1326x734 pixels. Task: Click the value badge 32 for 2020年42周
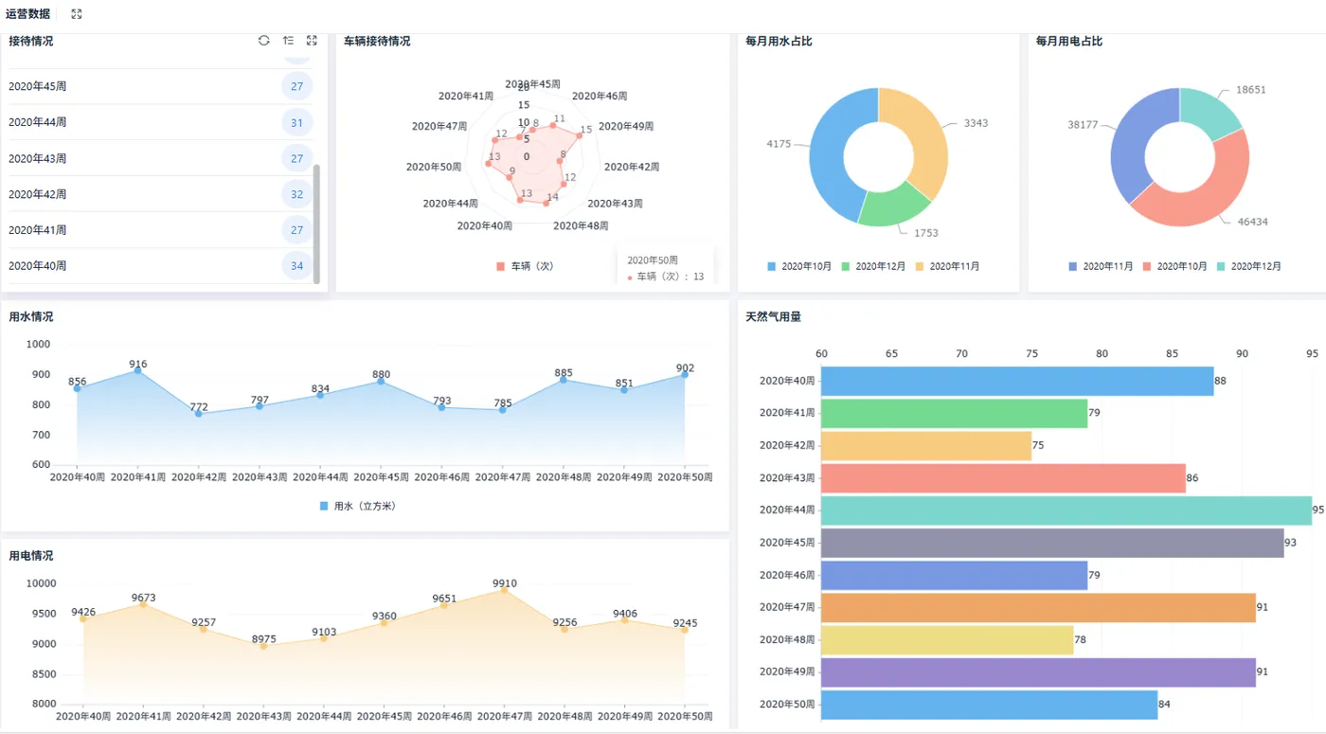[297, 194]
